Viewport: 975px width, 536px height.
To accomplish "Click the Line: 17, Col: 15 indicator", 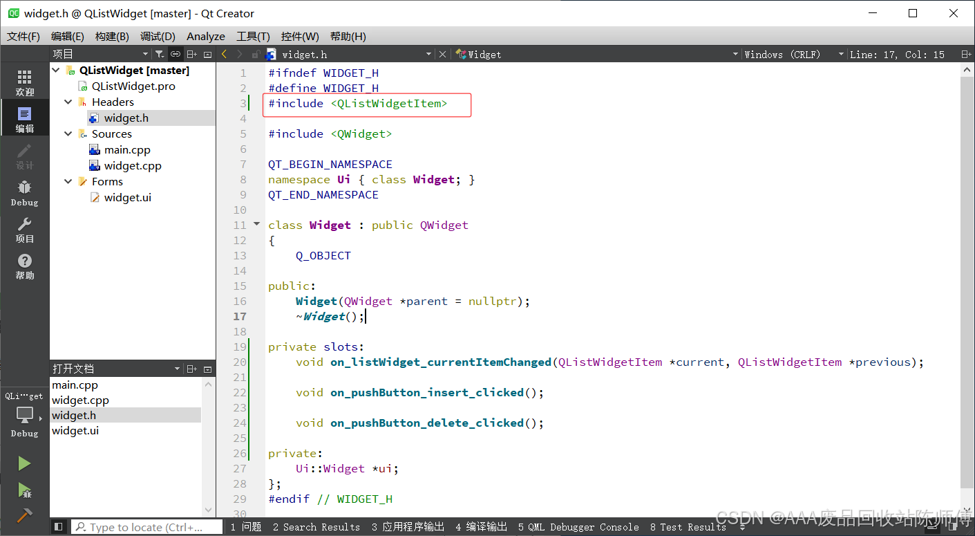I will tap(897, 54).
